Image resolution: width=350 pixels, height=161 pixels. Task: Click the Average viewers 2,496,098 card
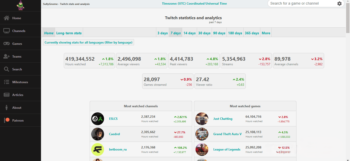click(x=142, y=61)
